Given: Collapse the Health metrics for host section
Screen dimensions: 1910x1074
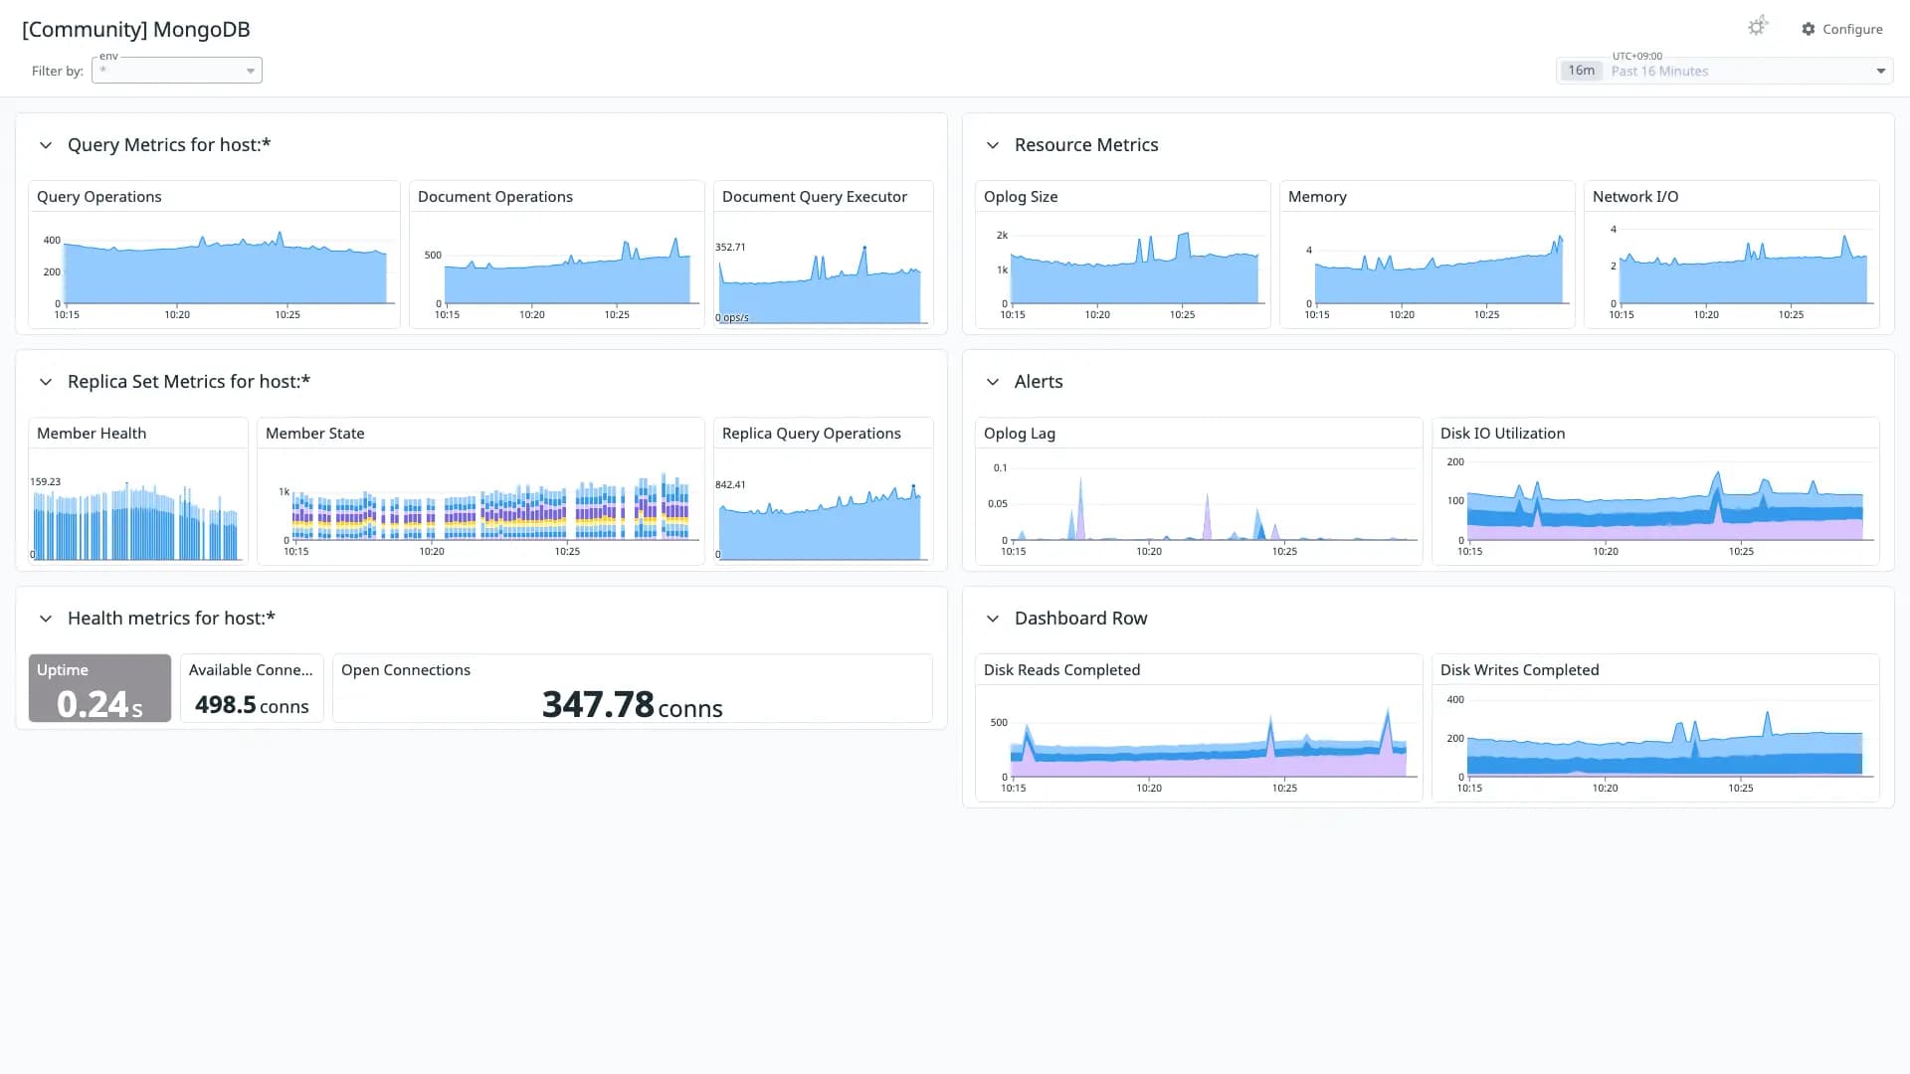Looking at the screenshot, I should pos(45,619).
